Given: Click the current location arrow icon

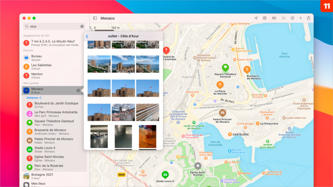Looking at the screenshot, I should tap(256, 18).
